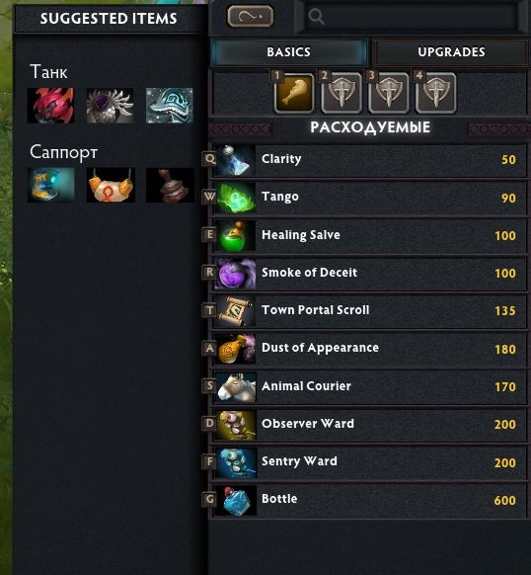Select the Observer Ward icon
The width and height of the screenshot is (531, 575).
pyautogui.click(x=235, y=425)
